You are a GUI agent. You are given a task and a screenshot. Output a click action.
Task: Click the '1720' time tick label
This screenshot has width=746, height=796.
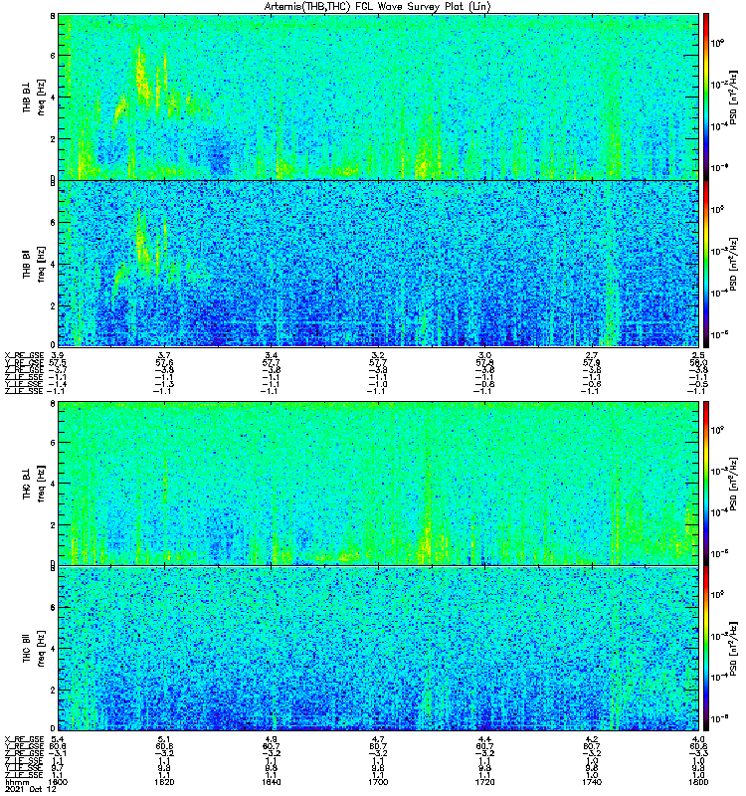click(x=484, y=782)
